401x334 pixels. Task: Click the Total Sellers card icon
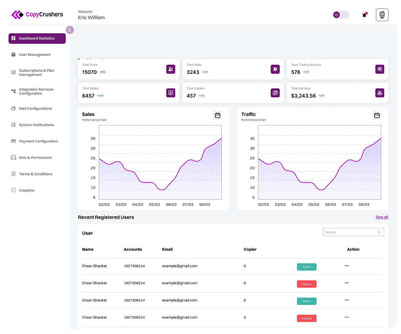[x=171, y=93]
